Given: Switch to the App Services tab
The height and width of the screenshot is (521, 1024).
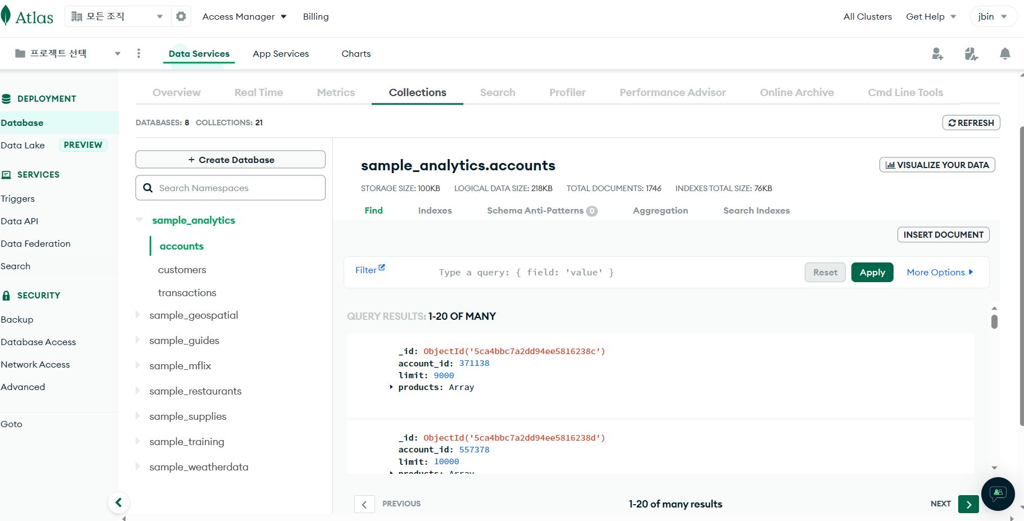Looking at the screenshot, I should click(281, 53).
